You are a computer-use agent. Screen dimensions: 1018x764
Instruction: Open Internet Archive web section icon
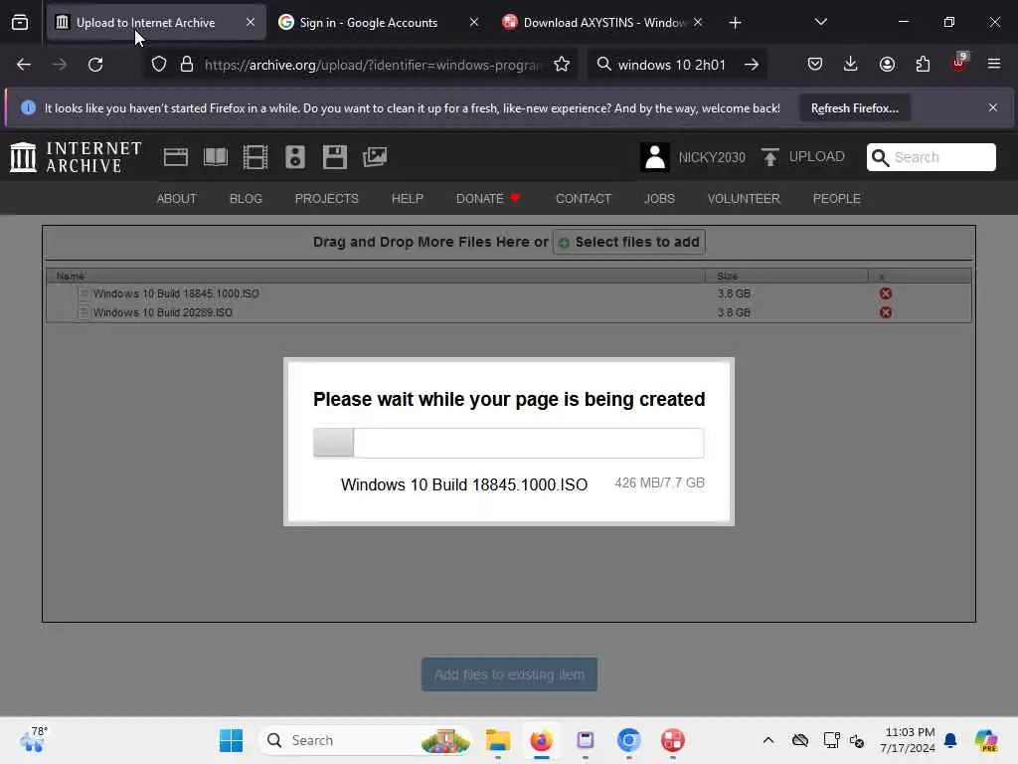pyautogui.click(x=176, y=157)
